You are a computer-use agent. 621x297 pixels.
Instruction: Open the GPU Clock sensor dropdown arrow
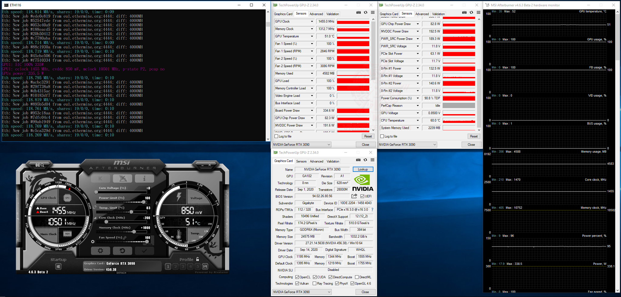point(312,22)
